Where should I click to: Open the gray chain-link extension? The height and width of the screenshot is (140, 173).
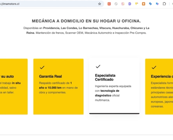pyautogui.click(x=116, y=4)
